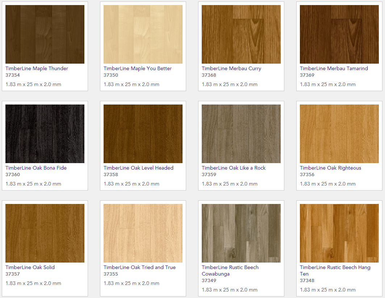Viewport: 385px width, 298px height.
Task: View the Rustic Beech Cowabunga swatch image
Action: (241, 233)
